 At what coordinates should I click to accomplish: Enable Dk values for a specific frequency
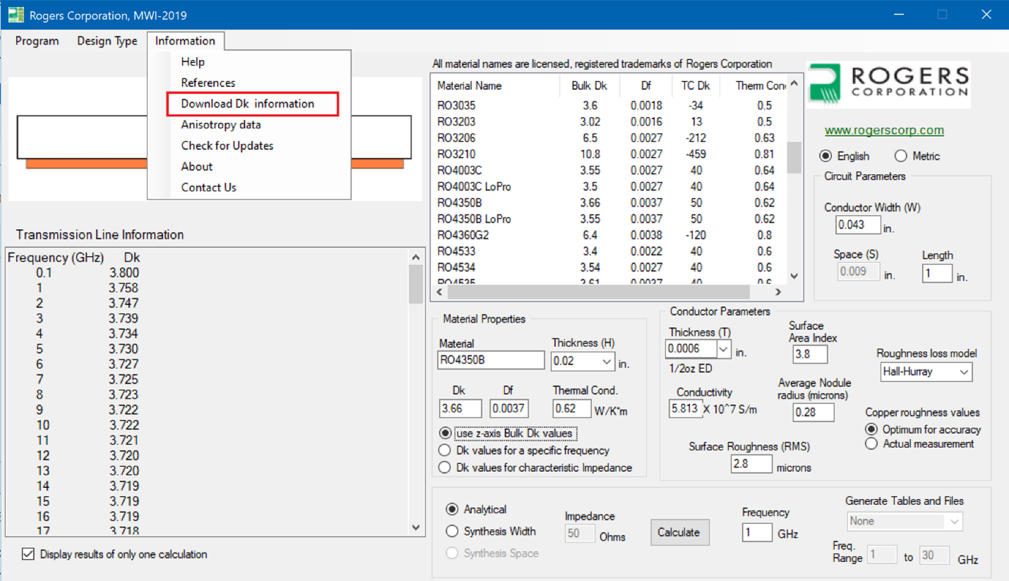click(445, 451)
